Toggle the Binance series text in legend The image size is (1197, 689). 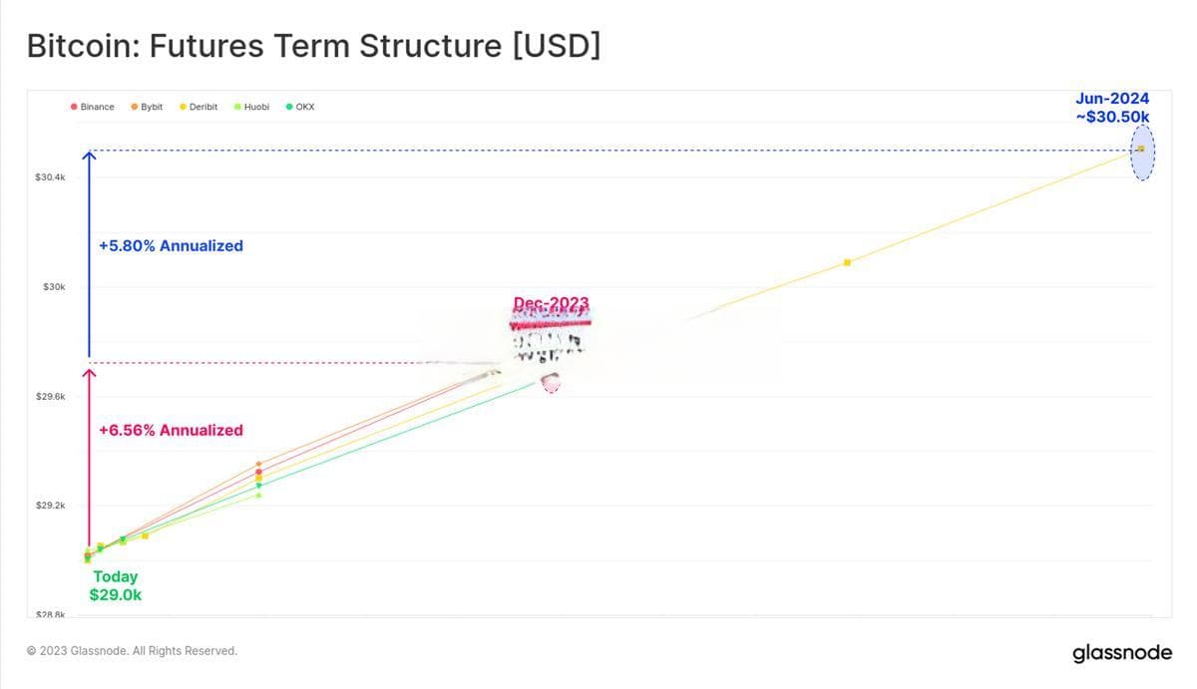point(98,107)
